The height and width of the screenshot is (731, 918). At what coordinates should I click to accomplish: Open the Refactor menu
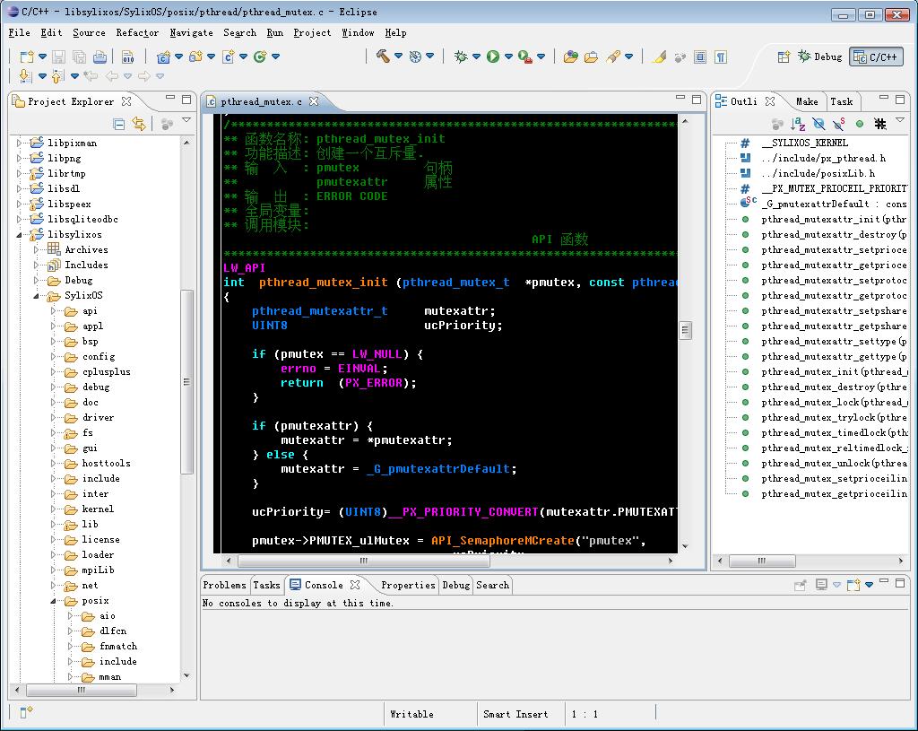pyautogui.click(x=137, y=33)
